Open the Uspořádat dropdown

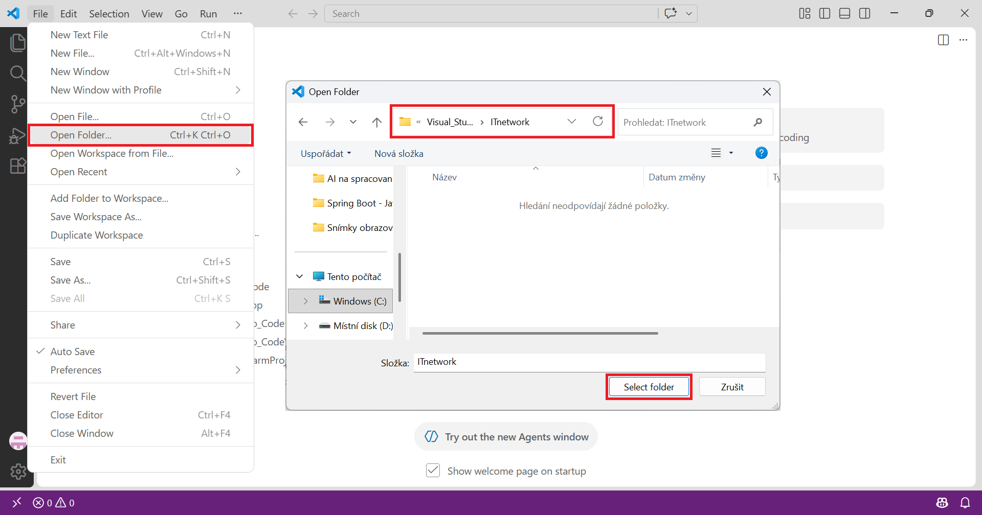pyautogui.click(x=326, y=153)
